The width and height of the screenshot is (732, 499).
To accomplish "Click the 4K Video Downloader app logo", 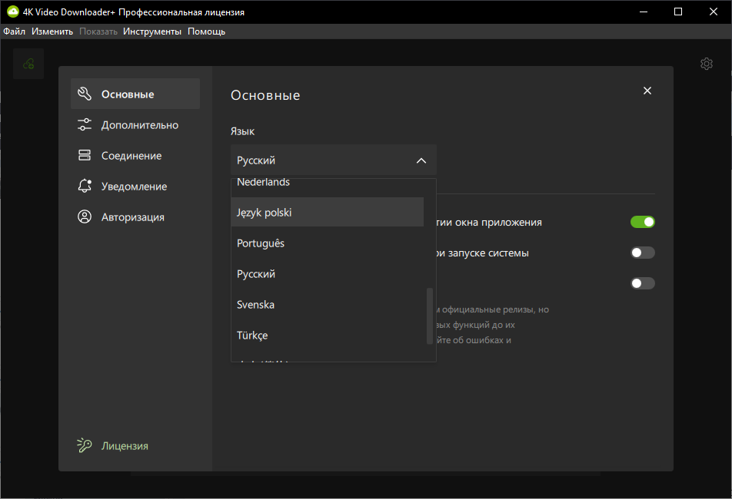I will click(x=12, y=12).
